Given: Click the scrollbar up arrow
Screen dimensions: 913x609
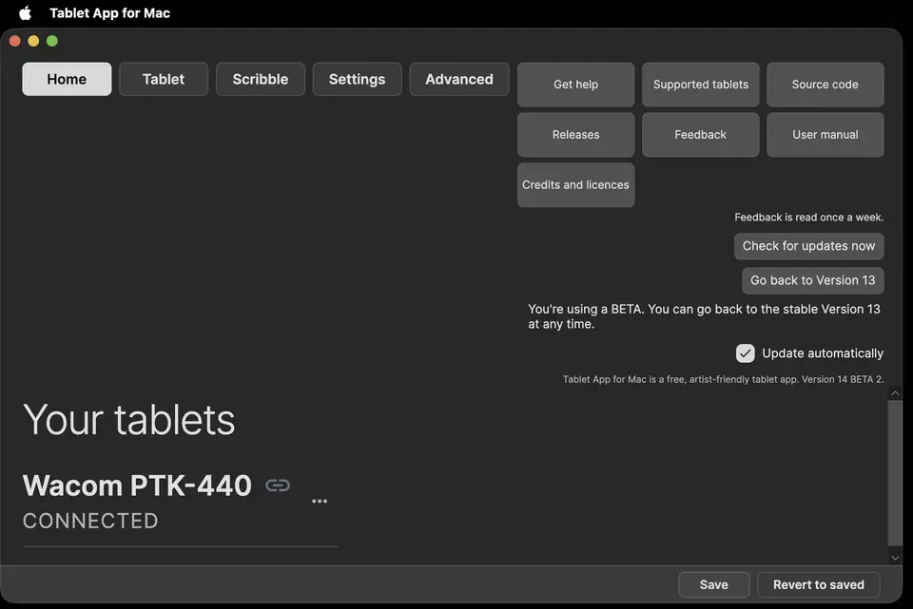Looking at the screenshot, I should tap(895, 393).
